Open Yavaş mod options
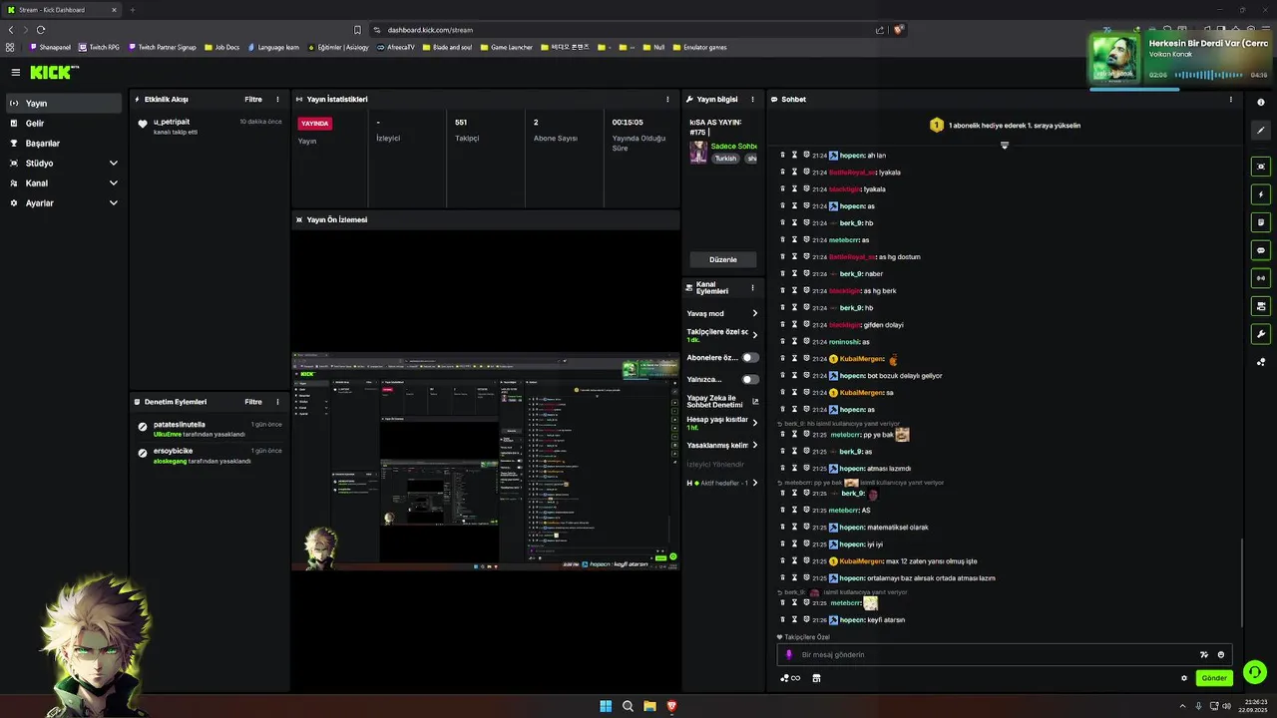The height and width of the screenshot is (718, 1277). pos(722,313)
